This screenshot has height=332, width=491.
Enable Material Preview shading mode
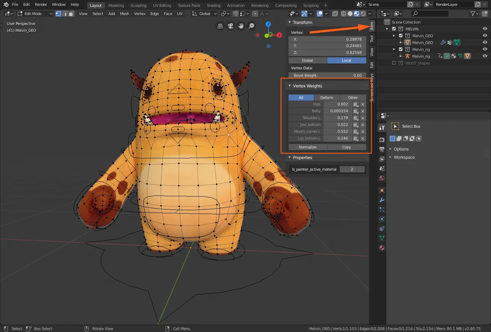tap(357, 14)
